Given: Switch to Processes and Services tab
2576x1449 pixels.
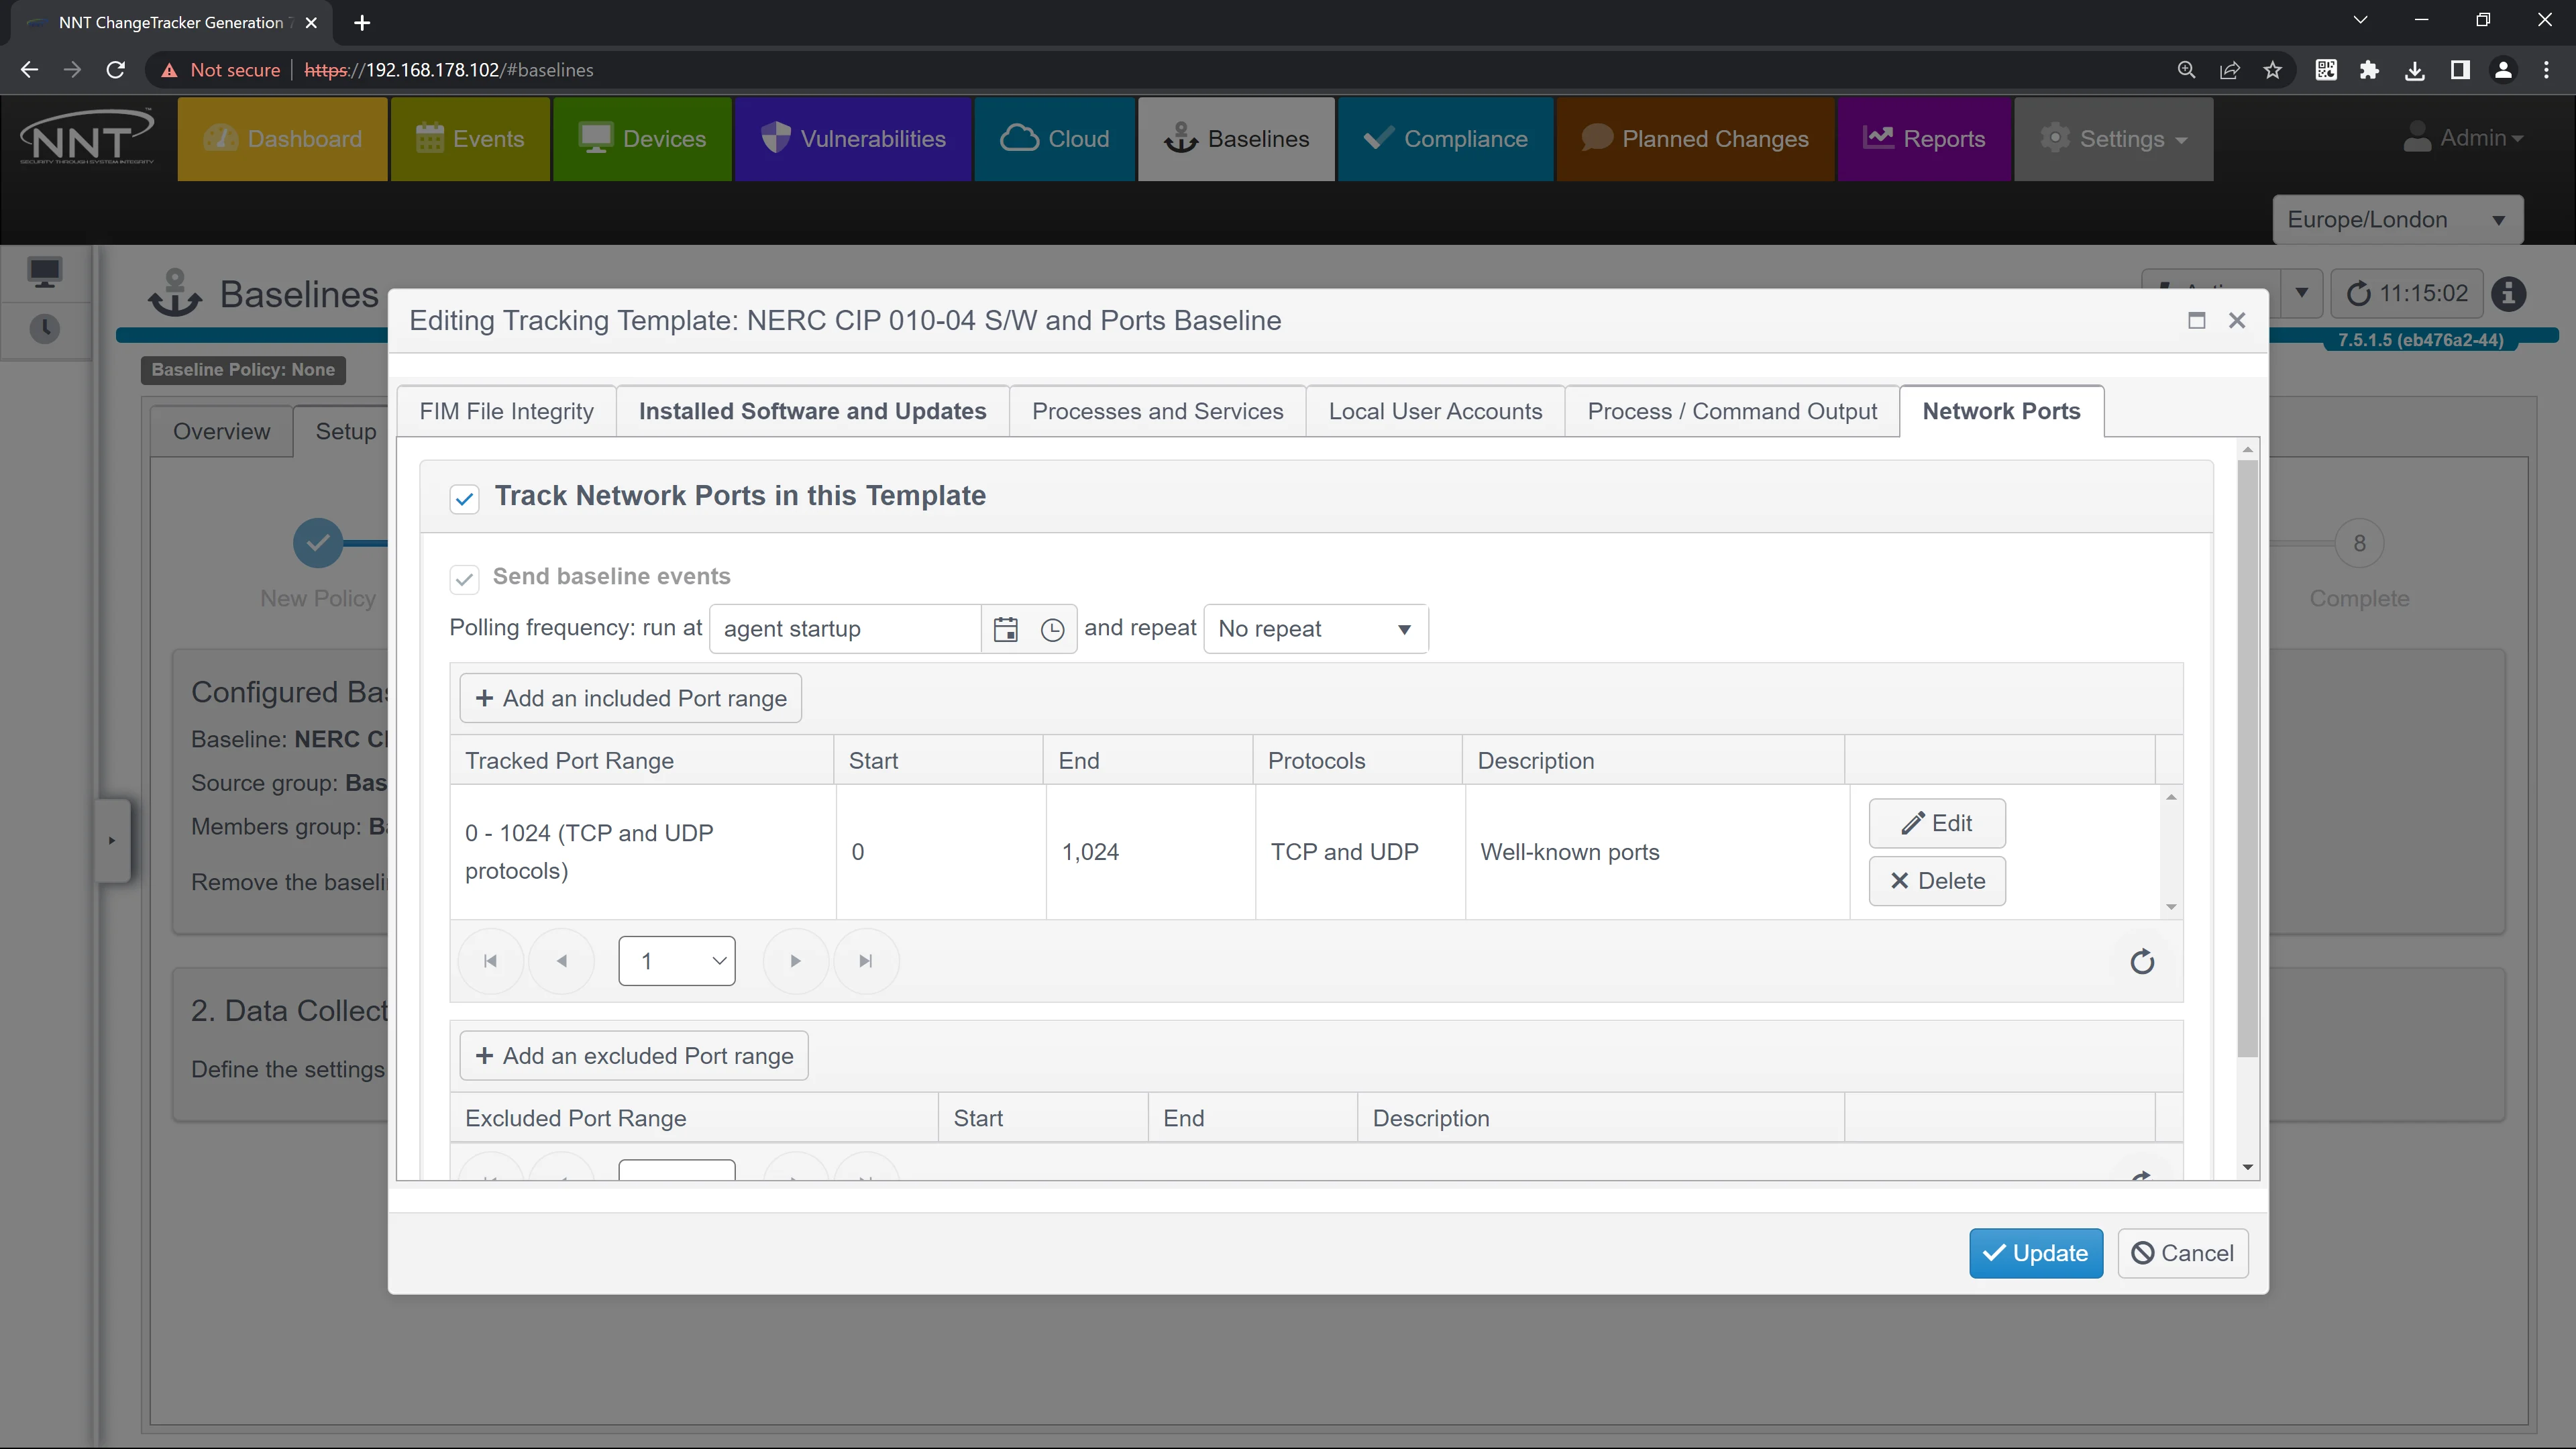Looking at the screenshot, I should click(x=1157, y=411).
